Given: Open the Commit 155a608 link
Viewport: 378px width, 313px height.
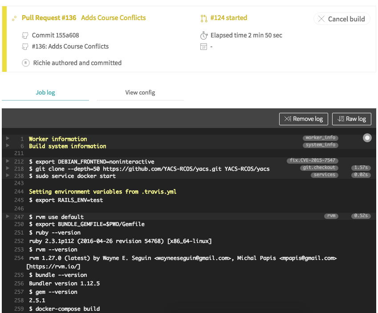Looking at the screenshot, I should [x=56, y=36].
